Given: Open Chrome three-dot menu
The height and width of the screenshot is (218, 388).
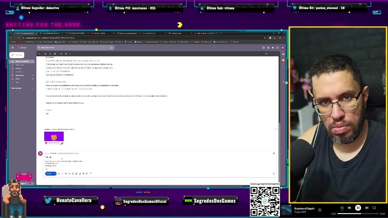Looking at the screenshot, I should pyautogui.click(x=284, y=38).
